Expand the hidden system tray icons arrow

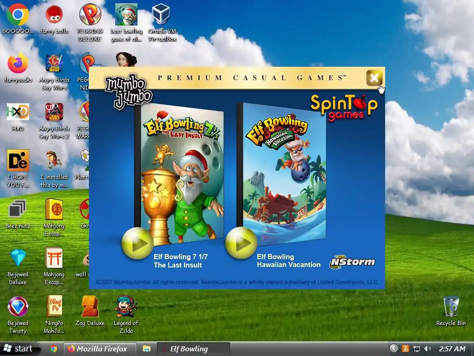pyautogui.click(x=393, y=349)
